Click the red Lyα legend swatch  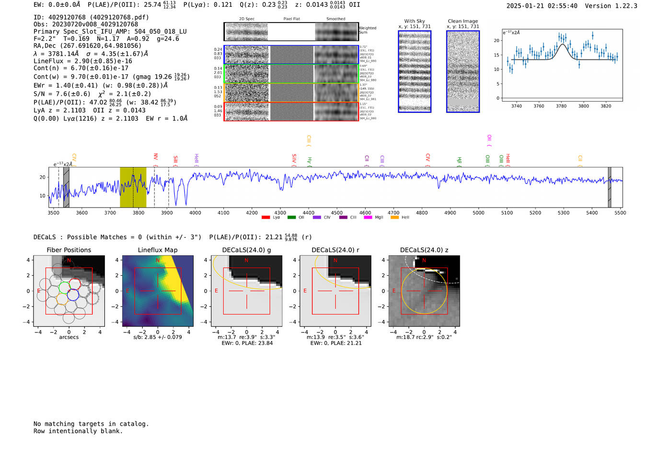266,218
